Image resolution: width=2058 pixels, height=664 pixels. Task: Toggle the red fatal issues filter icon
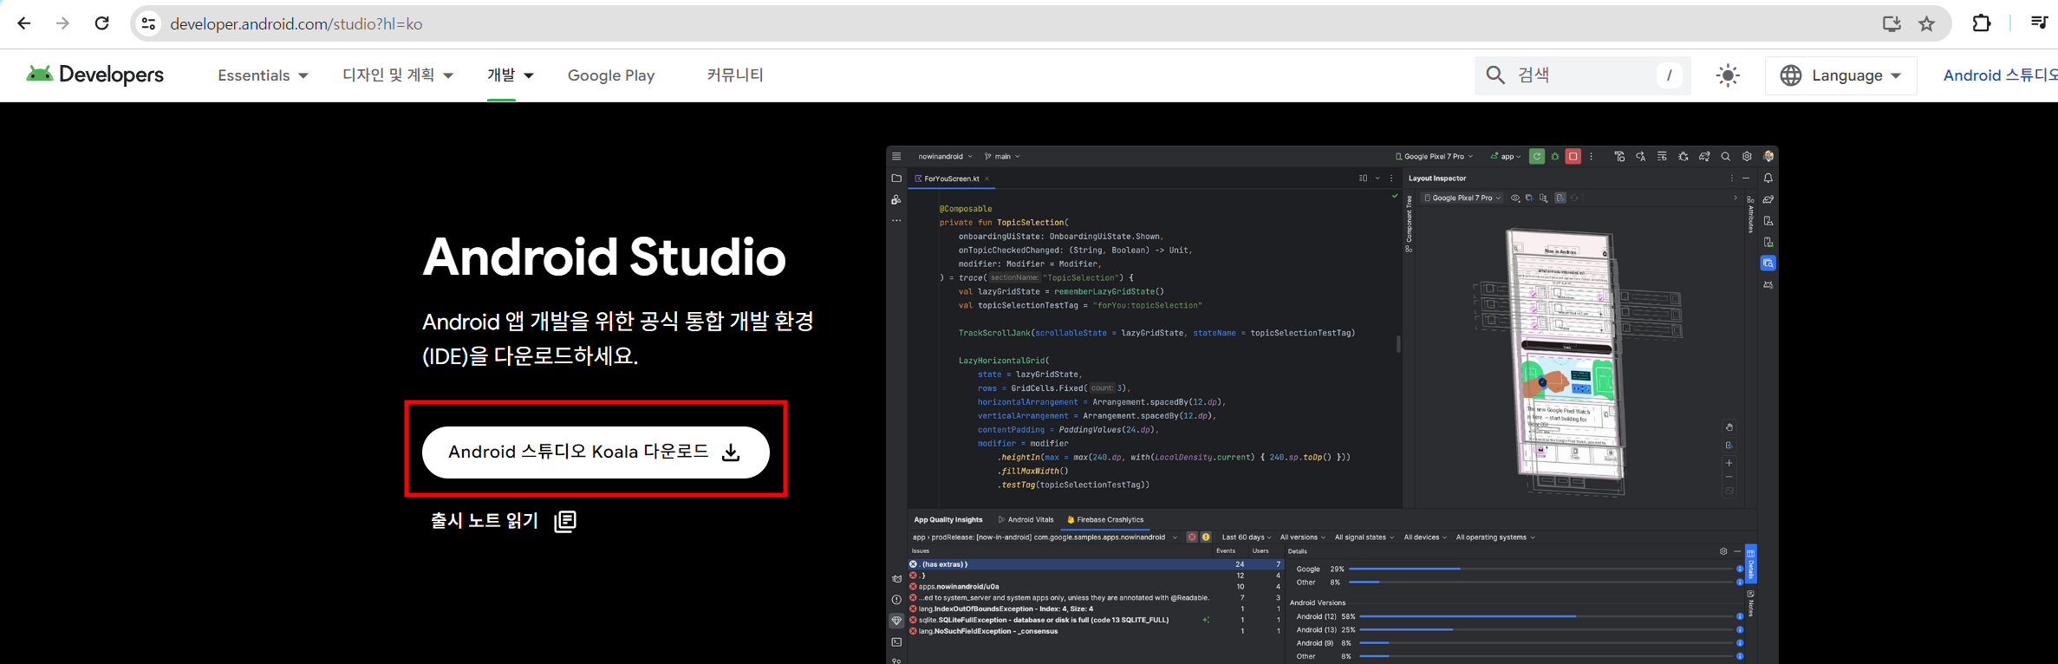pos(1192,537)
